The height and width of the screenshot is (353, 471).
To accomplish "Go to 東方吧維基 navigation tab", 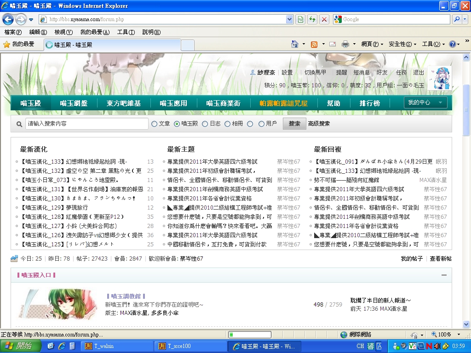I will tap(124, 103).
